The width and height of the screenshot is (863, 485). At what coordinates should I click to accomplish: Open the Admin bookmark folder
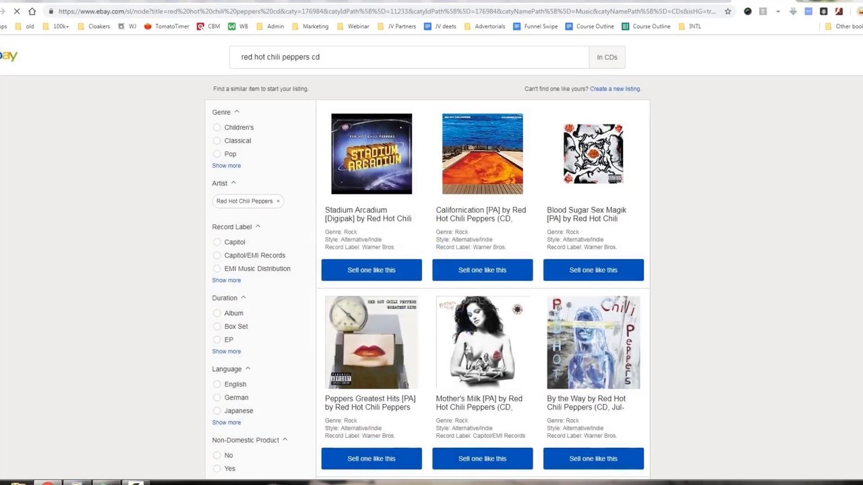(270, 26)
